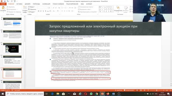Screen dimensions: 172x96
Task: Switch to normal view icon in status bar
Action: click(x=137, y=90)
